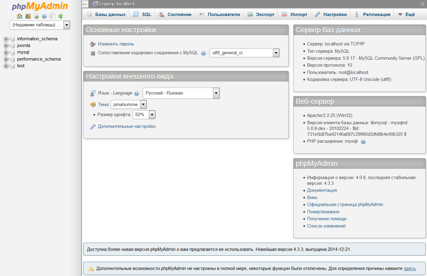Image resolution: width=427 pixels, height=276 pixels.
Task: Click the back arrow beside Сервер: localhost
Action: click(85, 4)
